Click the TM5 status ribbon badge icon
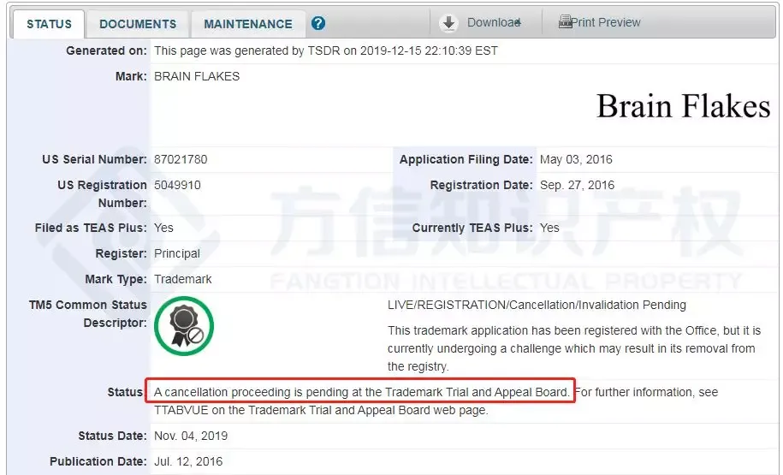 click(x=184, y=326)
